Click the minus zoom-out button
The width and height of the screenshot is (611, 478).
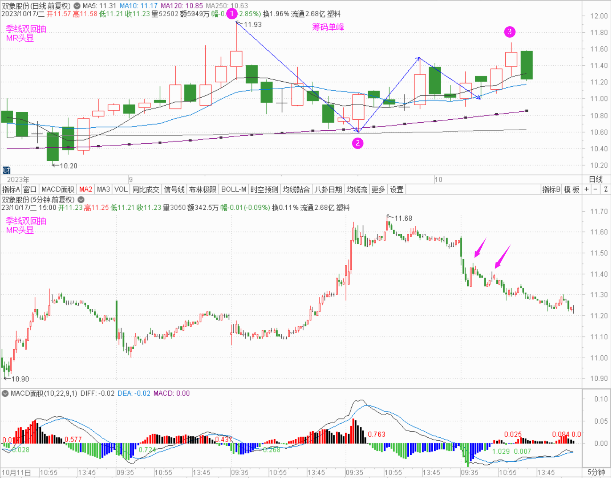tap(596, 189)
